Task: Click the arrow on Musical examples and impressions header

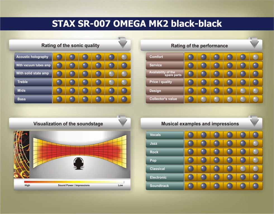Action: point(254,121)
